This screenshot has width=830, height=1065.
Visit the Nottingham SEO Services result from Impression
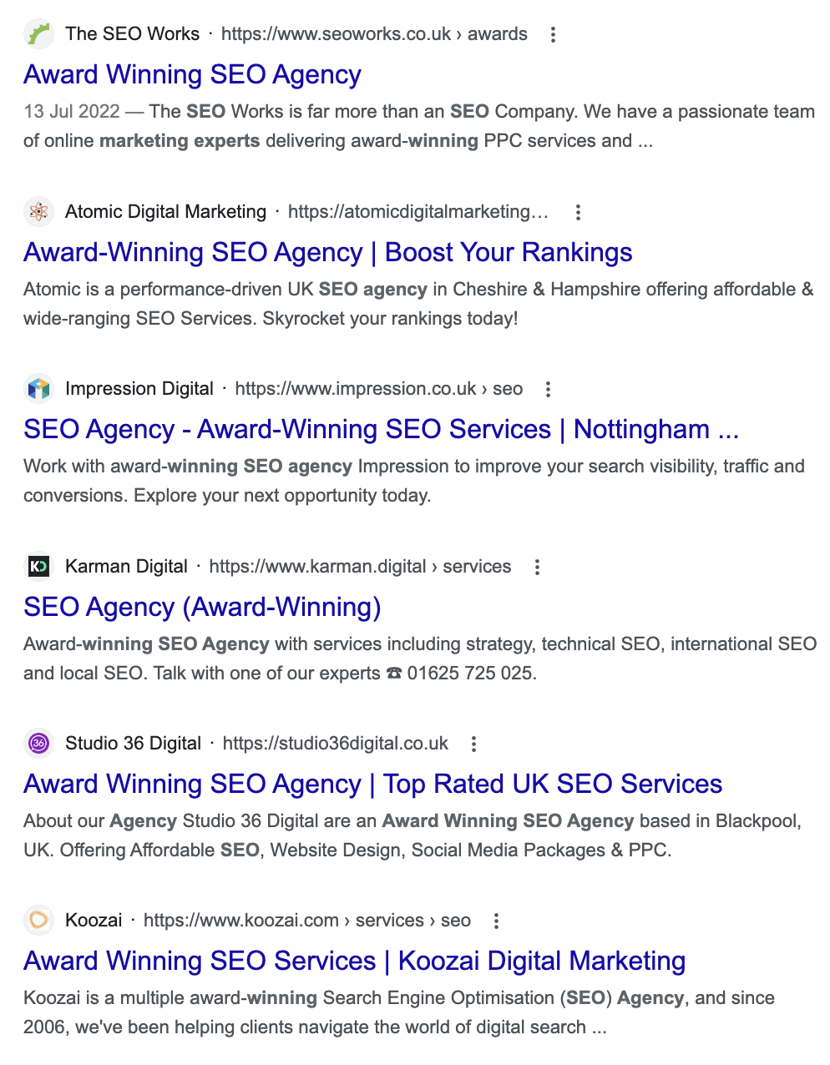pyautogui.click(x=382, y=429)
